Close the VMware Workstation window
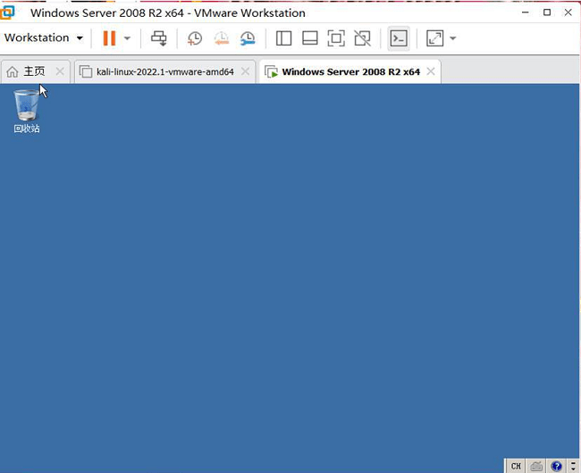This screenshot has height=473, width=581. (568, 12)
